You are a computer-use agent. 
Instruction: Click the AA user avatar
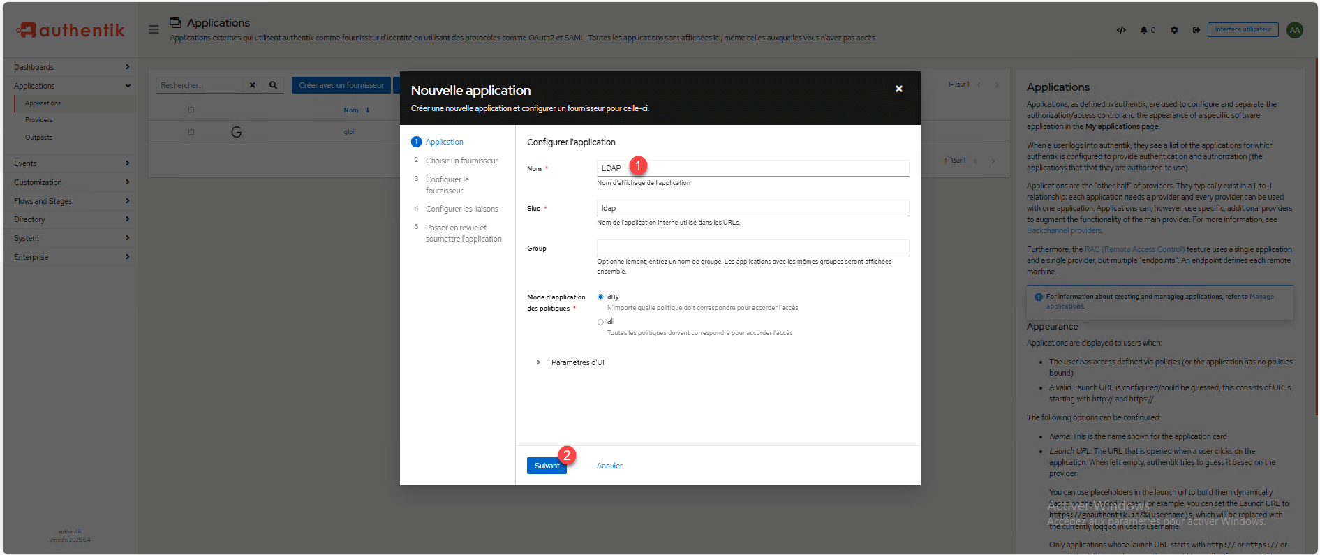coord(1295,30)
